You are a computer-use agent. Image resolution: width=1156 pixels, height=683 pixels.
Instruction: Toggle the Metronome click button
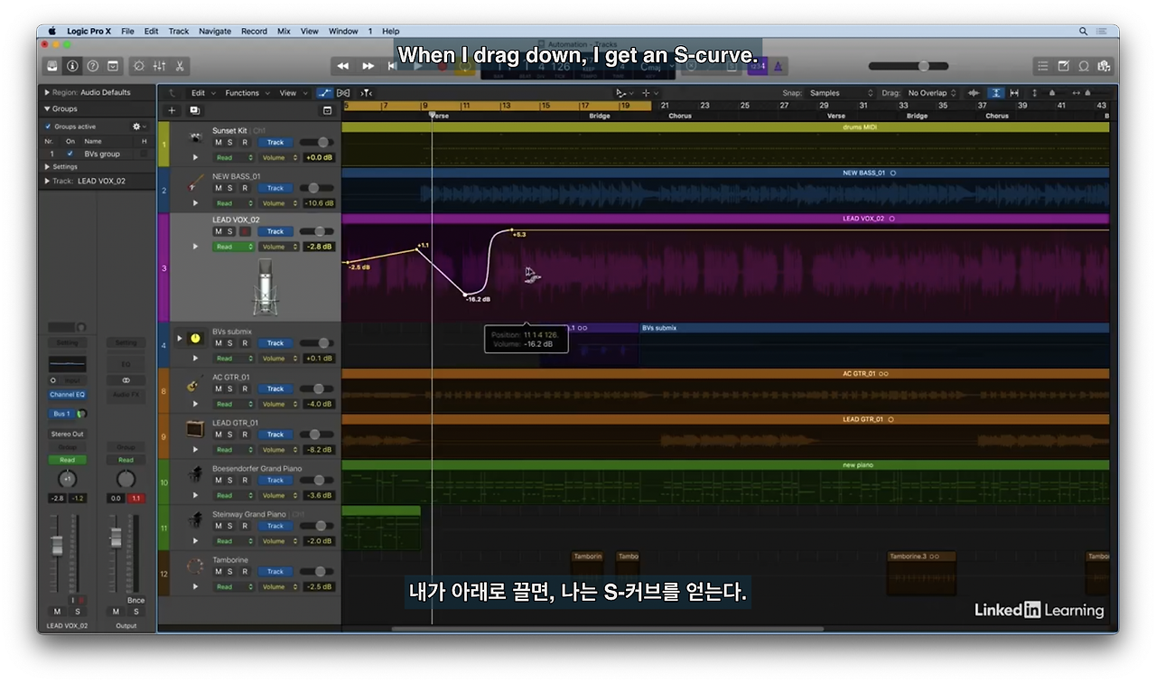click(778, 66)
